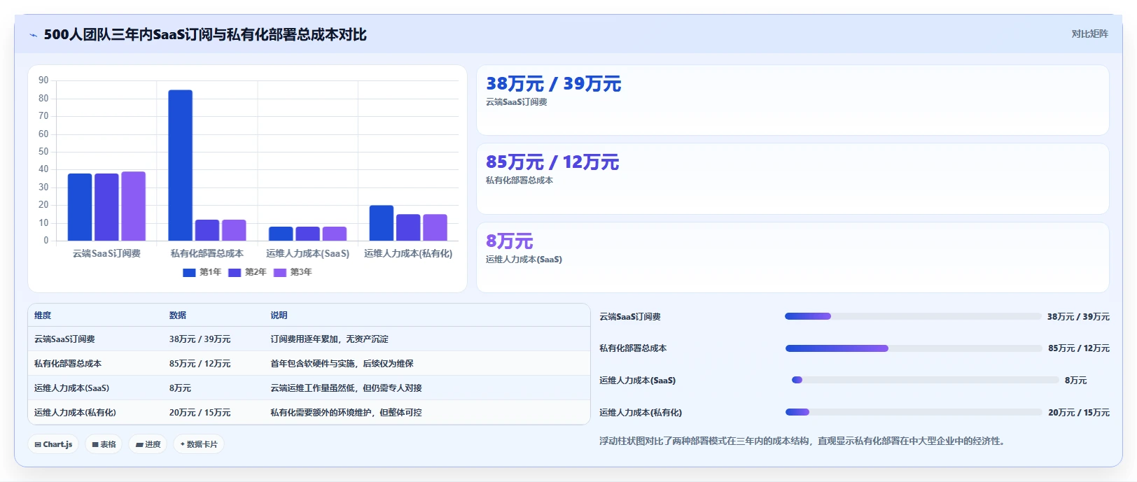
Task: Toggle the 第3年 legend swatch
Action: [x=280, y=272]
